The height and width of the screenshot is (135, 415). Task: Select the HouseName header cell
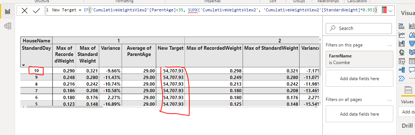[36, 41]
